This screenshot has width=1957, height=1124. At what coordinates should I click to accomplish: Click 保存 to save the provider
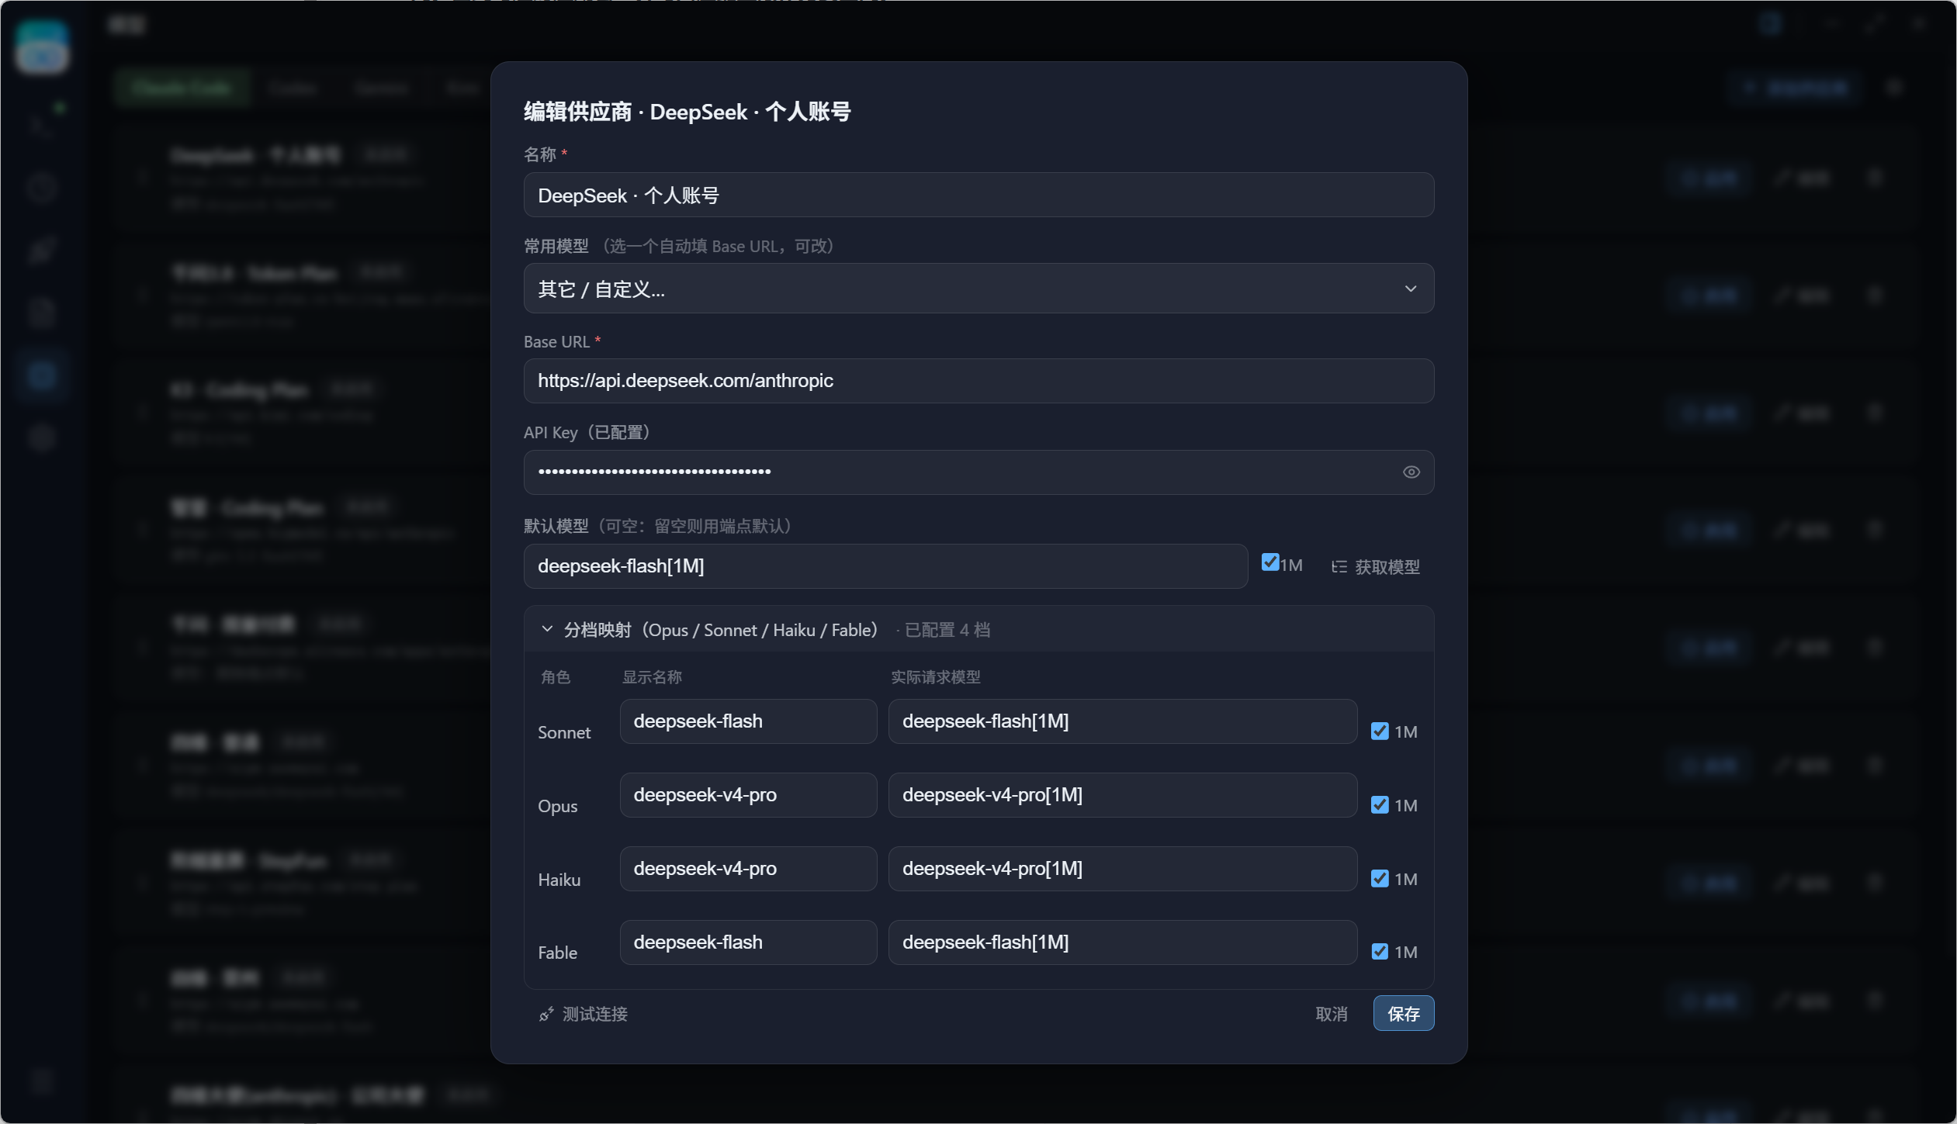1403,1014
